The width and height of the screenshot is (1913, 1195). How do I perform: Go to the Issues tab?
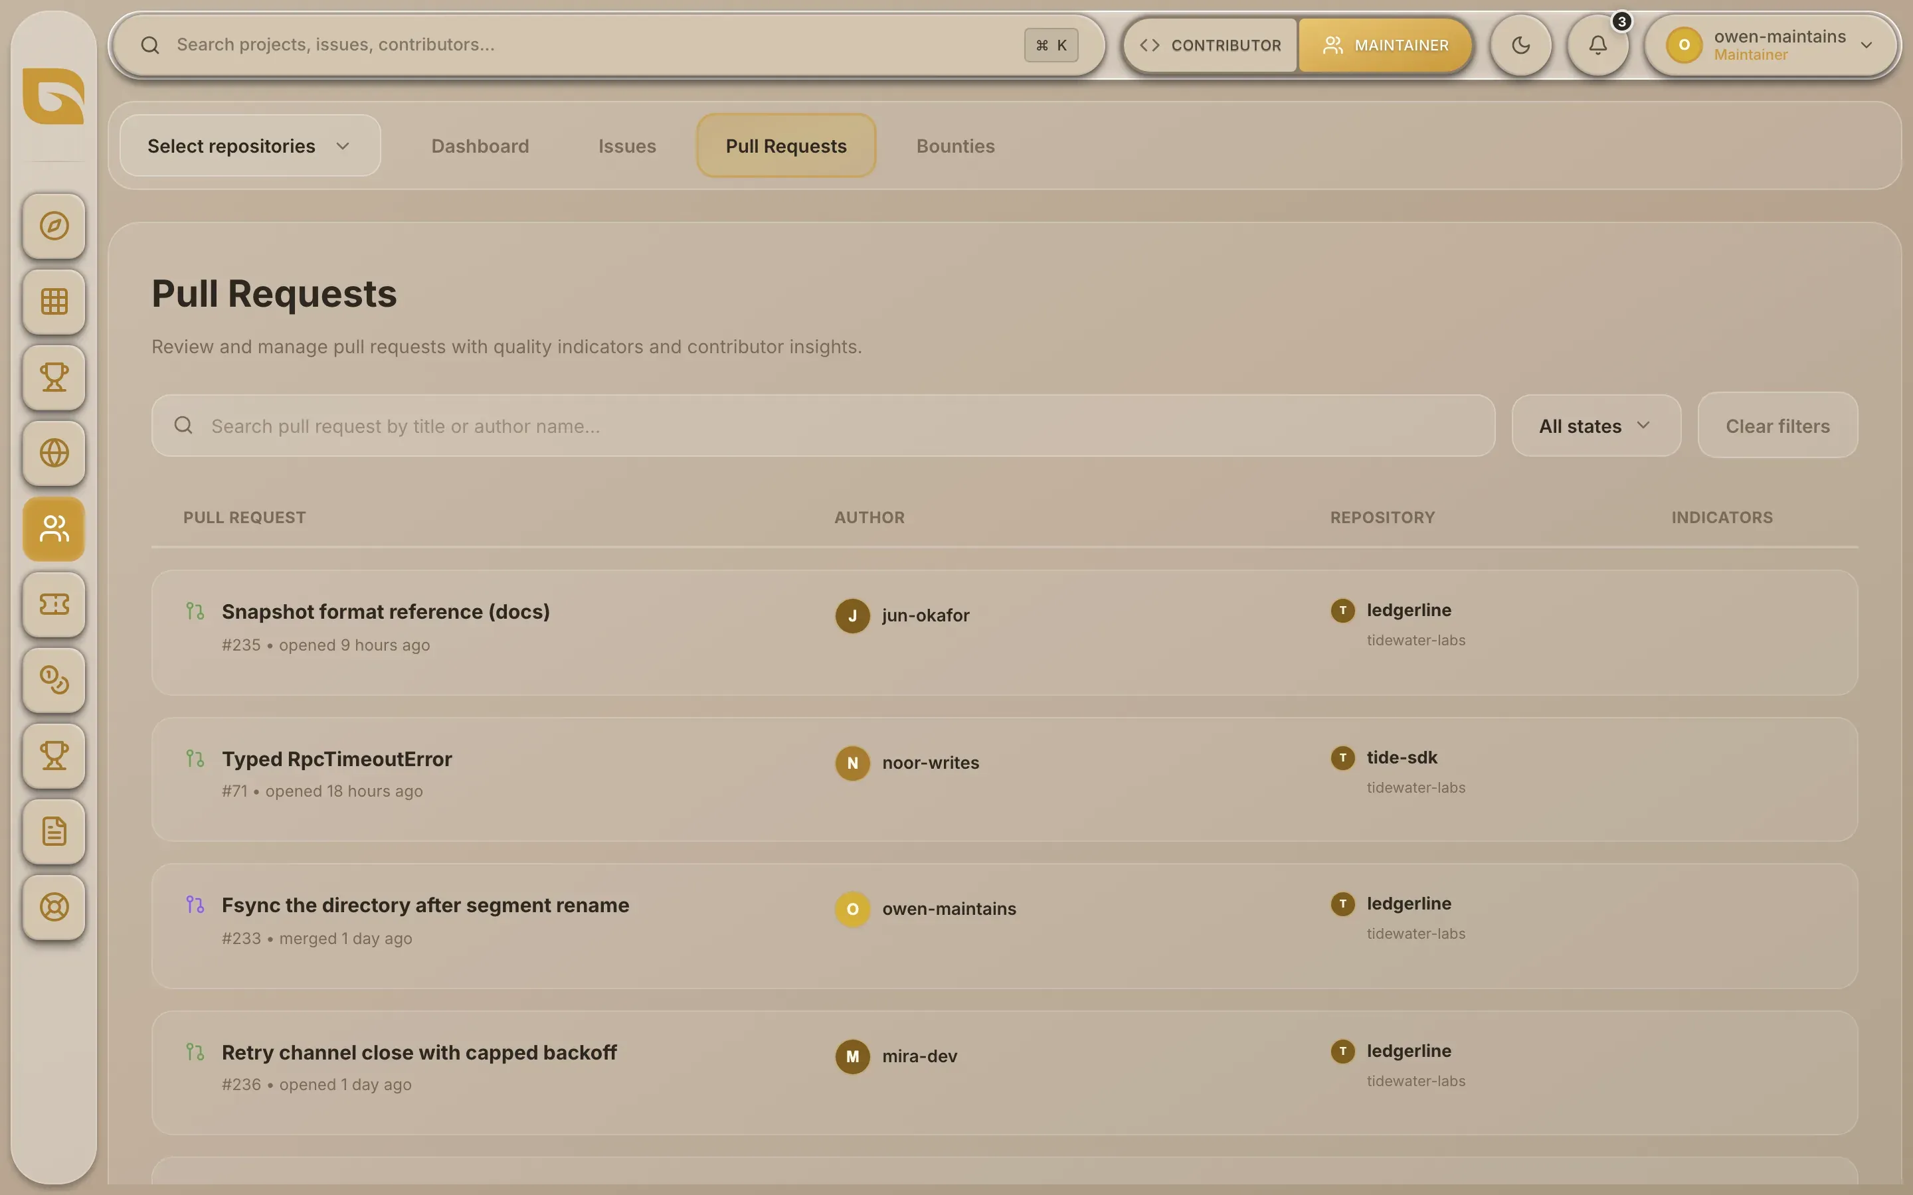coord(627,145)
